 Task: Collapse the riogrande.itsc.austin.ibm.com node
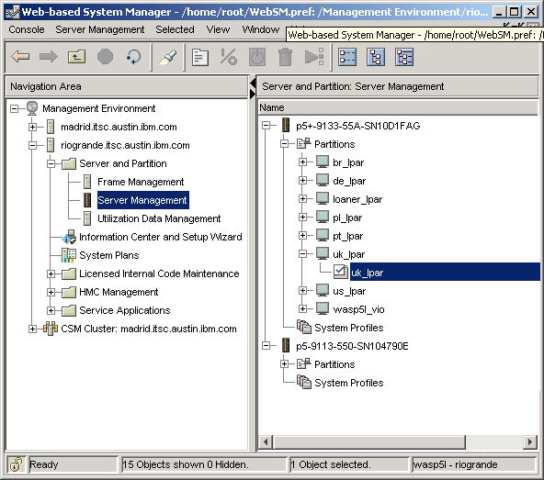click(x=32, y=146)
